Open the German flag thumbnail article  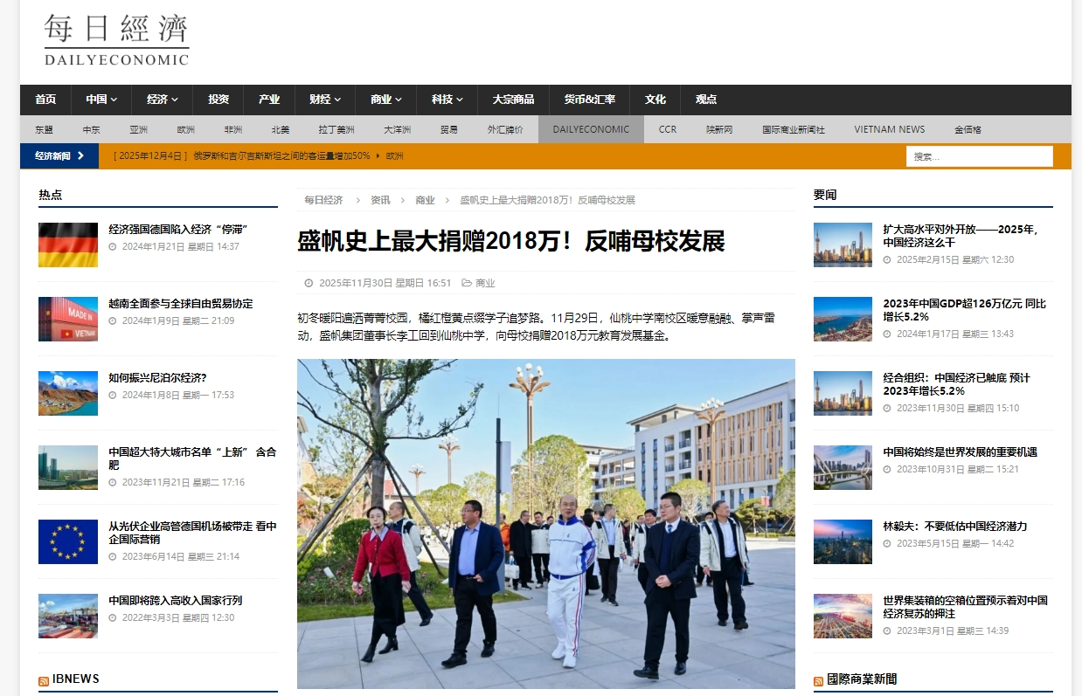pos(68,245)
